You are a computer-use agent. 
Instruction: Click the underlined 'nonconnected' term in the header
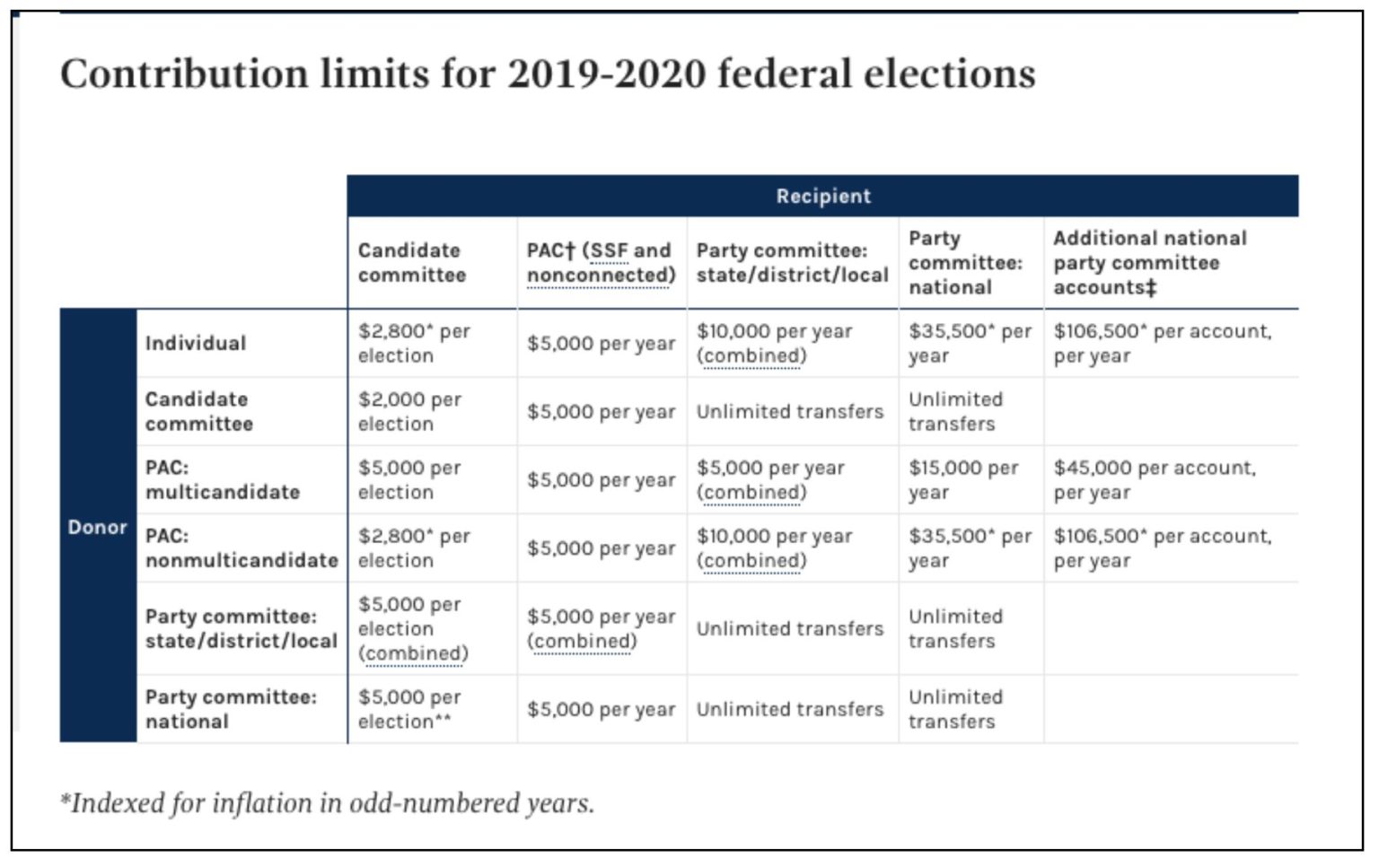[x=598, y=275]
